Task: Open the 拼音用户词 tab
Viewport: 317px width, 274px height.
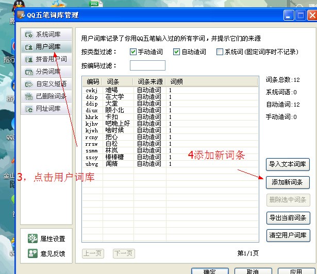Action: coord(46,59)
